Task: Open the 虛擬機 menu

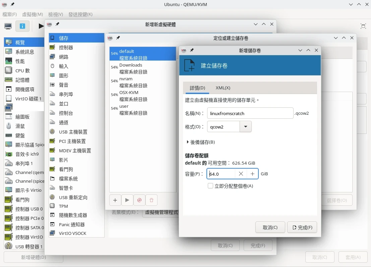Action: (x=33, y=14)
